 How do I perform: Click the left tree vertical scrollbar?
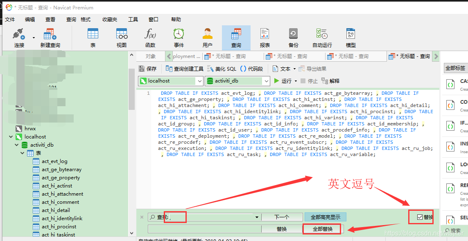[131, 89]
